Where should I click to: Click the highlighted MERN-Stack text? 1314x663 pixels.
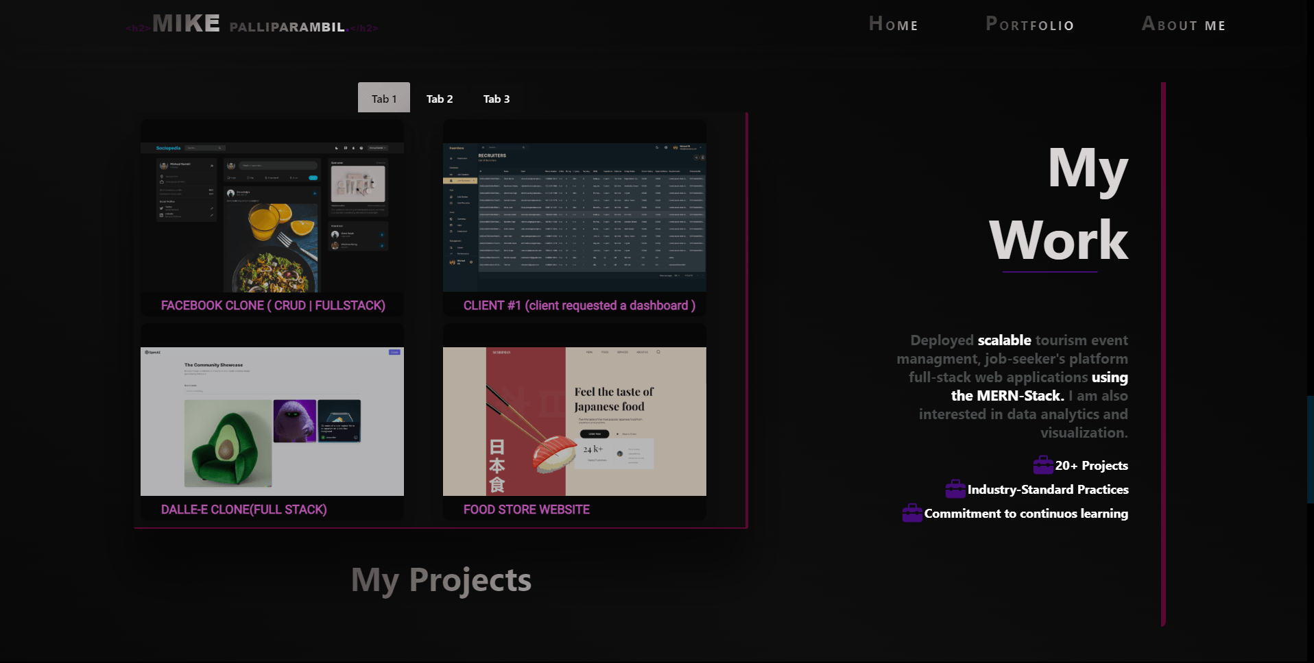tap(1005, 395)
